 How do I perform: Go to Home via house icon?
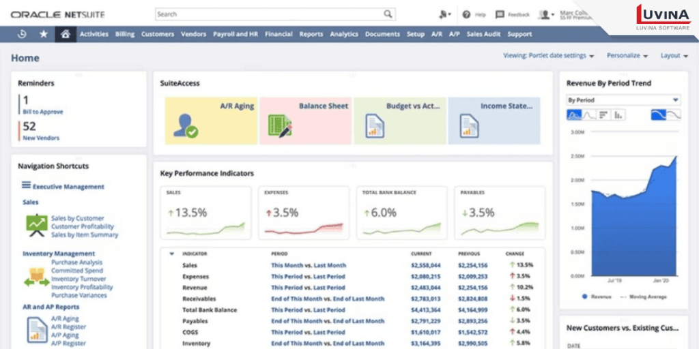click(66, 34)
